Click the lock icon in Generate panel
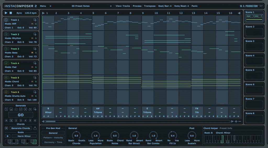Image resolution: width=268 pixels, height=148 pixels. click(x=16, y=109)
